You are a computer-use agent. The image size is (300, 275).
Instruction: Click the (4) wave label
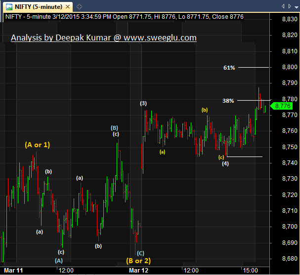click(225, 163)
